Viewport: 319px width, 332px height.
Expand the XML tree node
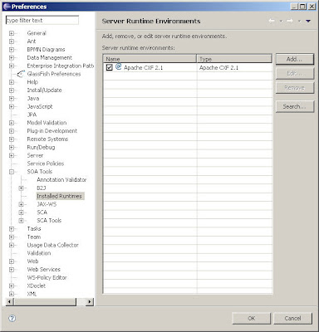coord(12,294)
